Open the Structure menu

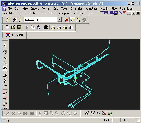coord(47,13)
